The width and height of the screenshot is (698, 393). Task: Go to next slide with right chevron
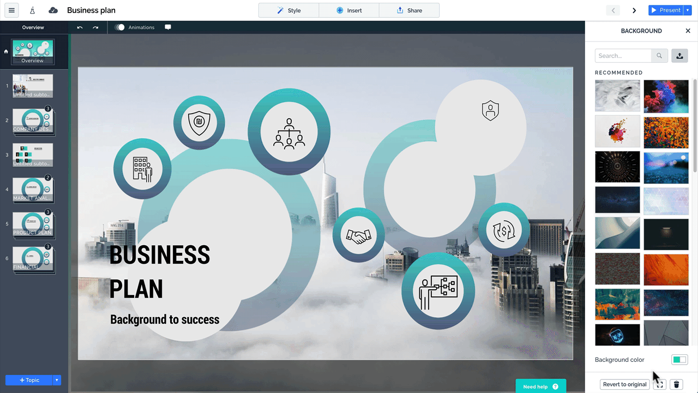pos(634,10)
